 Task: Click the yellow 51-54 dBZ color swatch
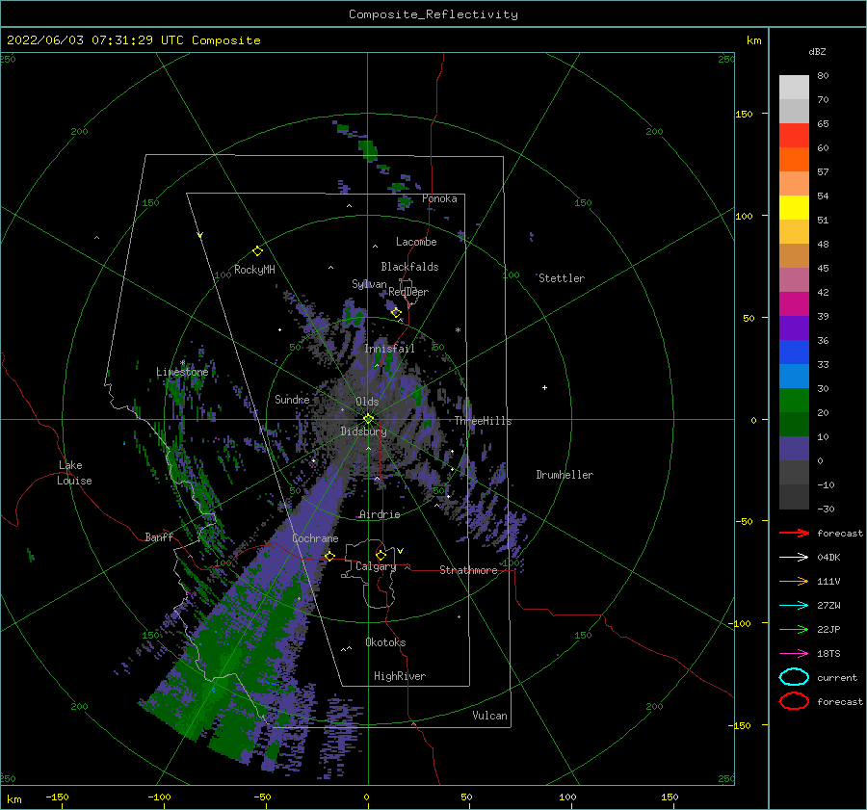[794, 208]
